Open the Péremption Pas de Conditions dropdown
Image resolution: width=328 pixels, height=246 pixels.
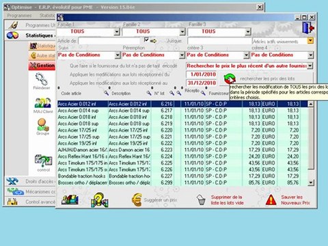[182, 55]
